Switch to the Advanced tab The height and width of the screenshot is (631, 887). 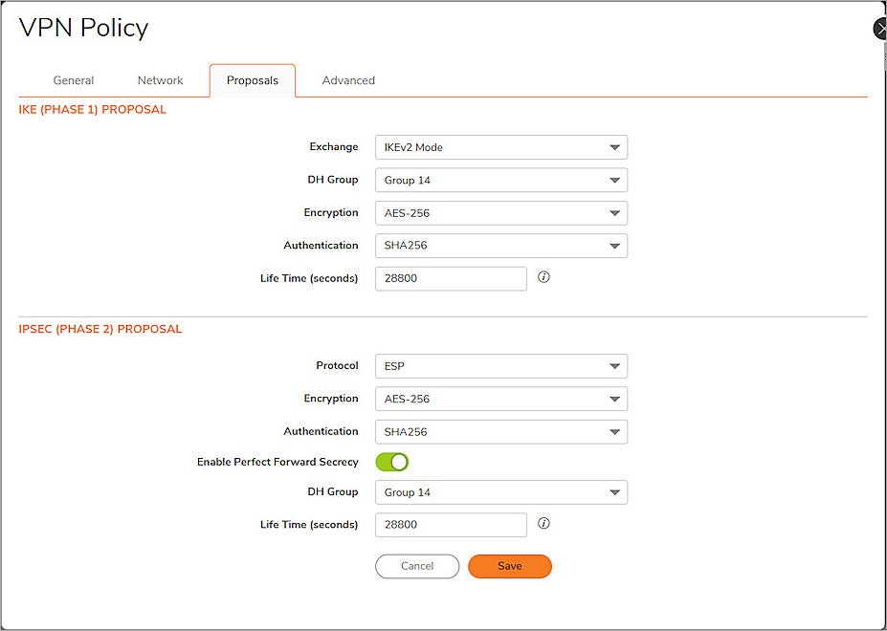347,80
